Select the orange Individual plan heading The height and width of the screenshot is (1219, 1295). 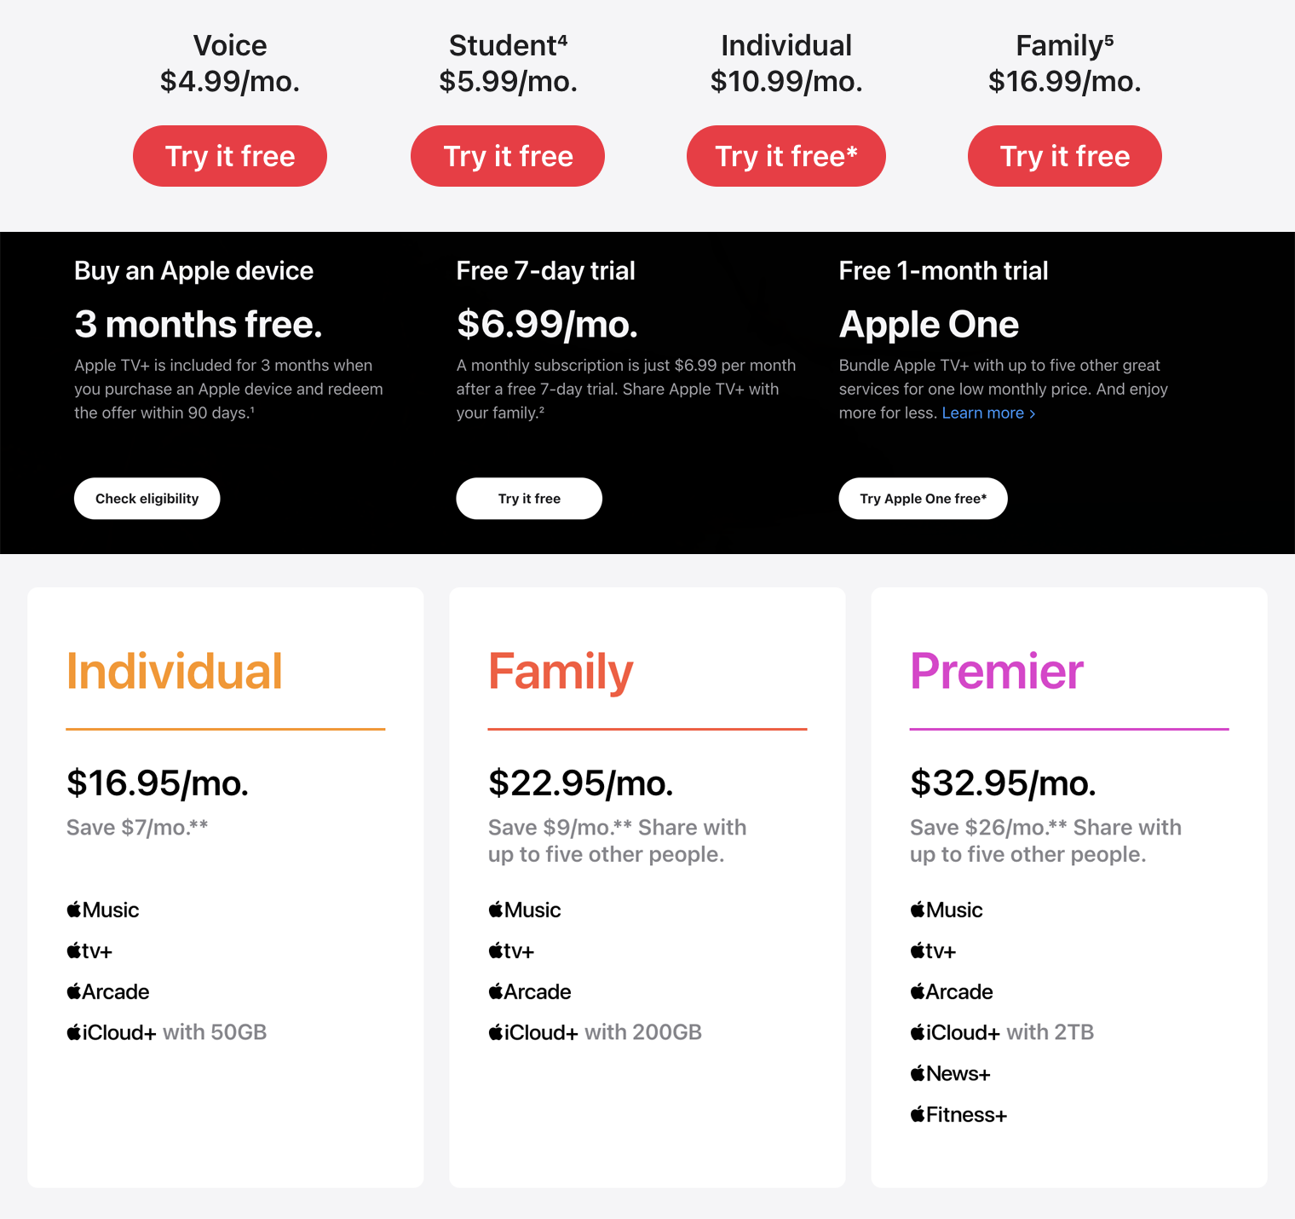point(175,672)
